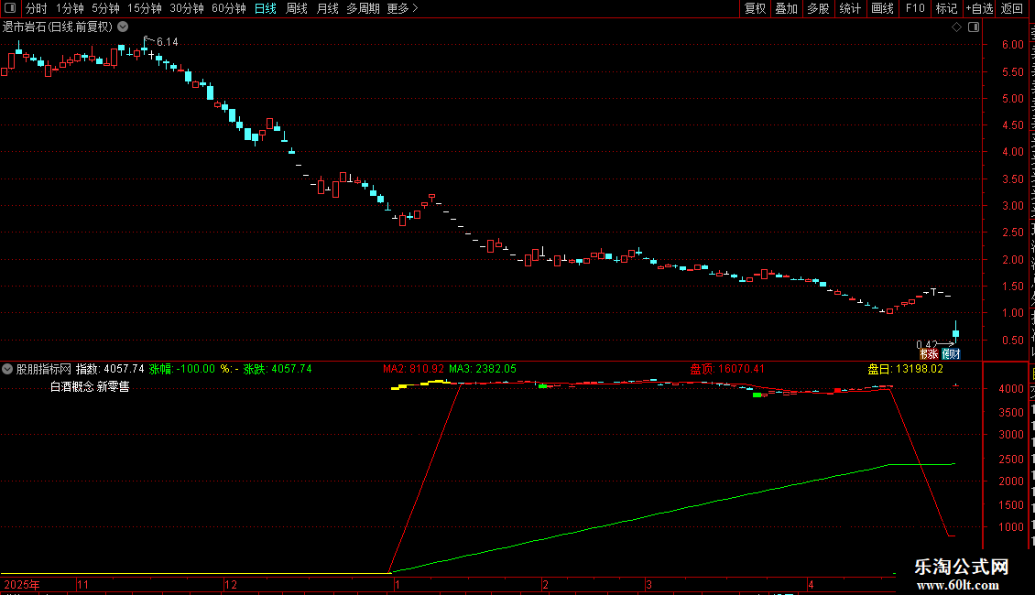Screen dimensions: 1035x595
Task: Click the 返回 back button
Action: [1012, 8]
